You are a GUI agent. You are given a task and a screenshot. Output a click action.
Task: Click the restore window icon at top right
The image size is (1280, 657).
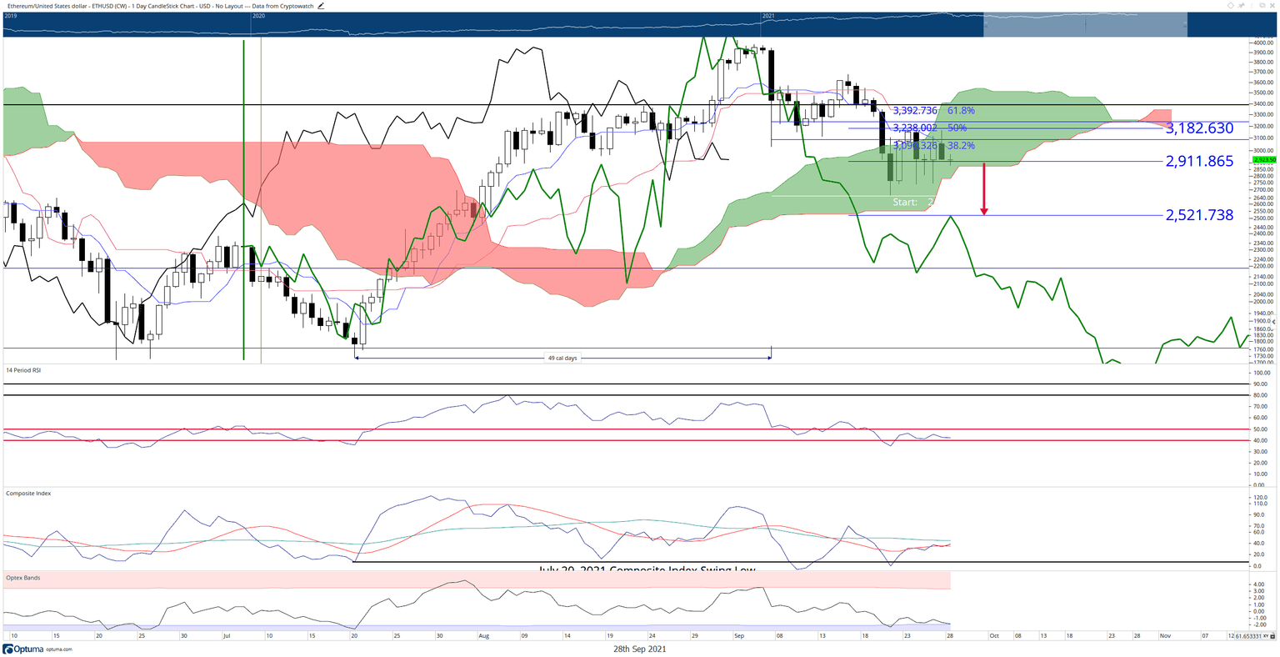click(1262, 6)
